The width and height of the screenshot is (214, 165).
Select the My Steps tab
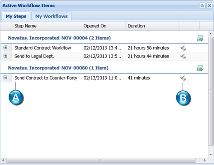point(16,16)
